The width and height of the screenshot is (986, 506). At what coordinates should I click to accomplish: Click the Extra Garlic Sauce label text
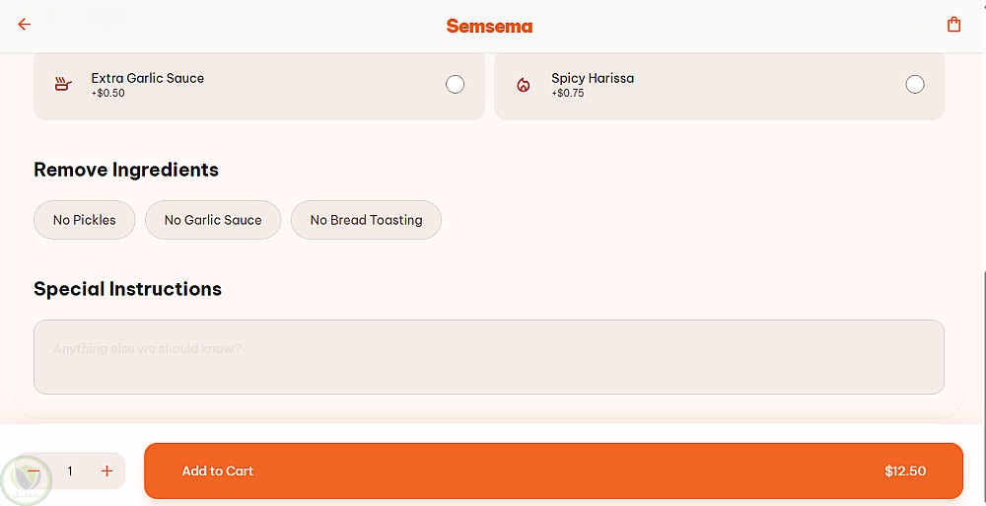148,78
